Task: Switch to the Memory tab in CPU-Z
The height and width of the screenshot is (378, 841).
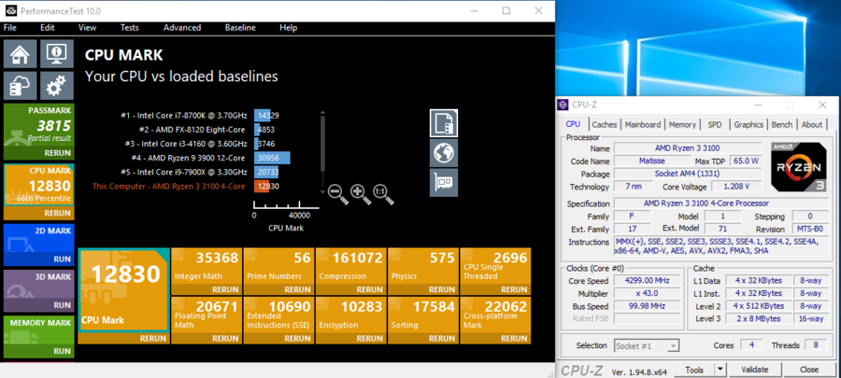Action: point(682,125)
